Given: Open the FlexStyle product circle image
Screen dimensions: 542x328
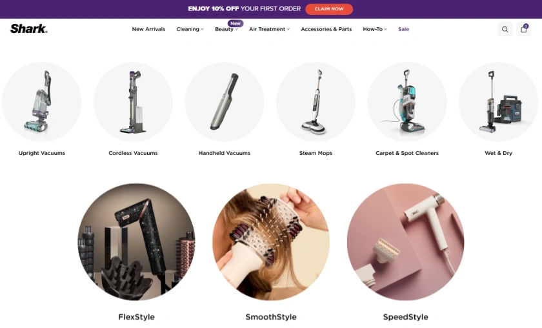Looking at the screenshot, I should pyautogui.click(x=136, y=242).
